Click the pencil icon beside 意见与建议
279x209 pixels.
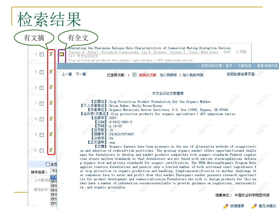coord(254,206)
